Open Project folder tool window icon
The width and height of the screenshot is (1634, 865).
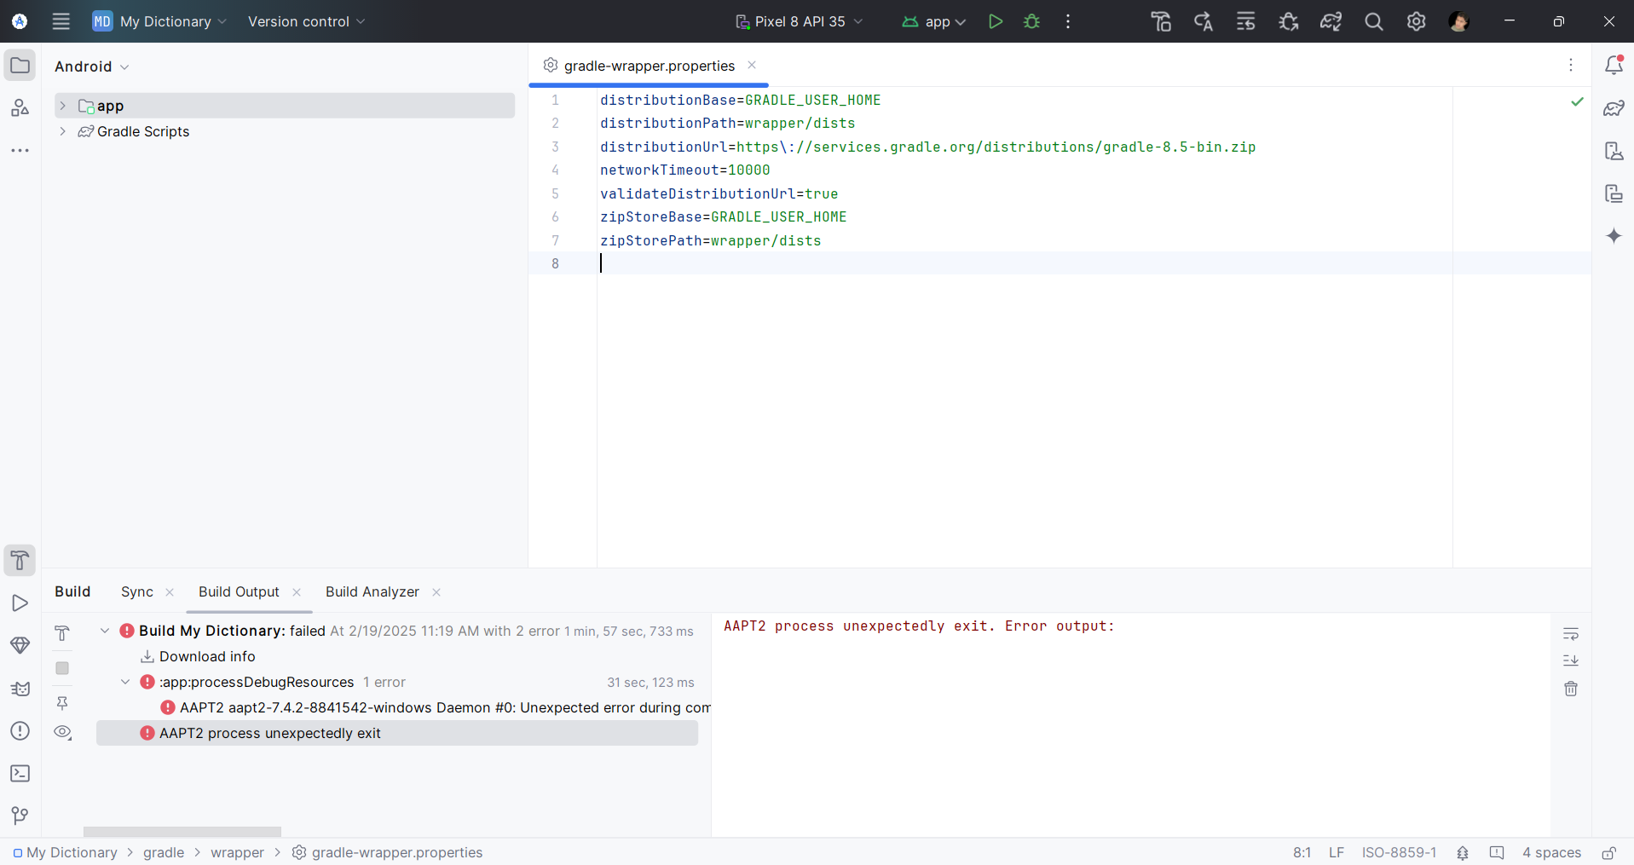[x=20, y=66]
